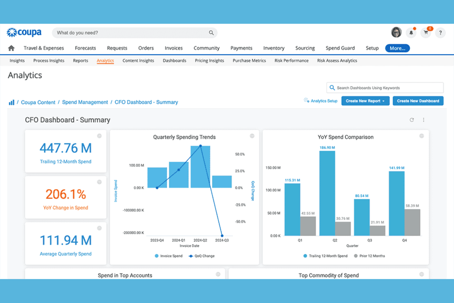The width and height of the screenshot is (454, 303).
Task: Open dashboard three-dot options menu
Action: pos(424,120)
